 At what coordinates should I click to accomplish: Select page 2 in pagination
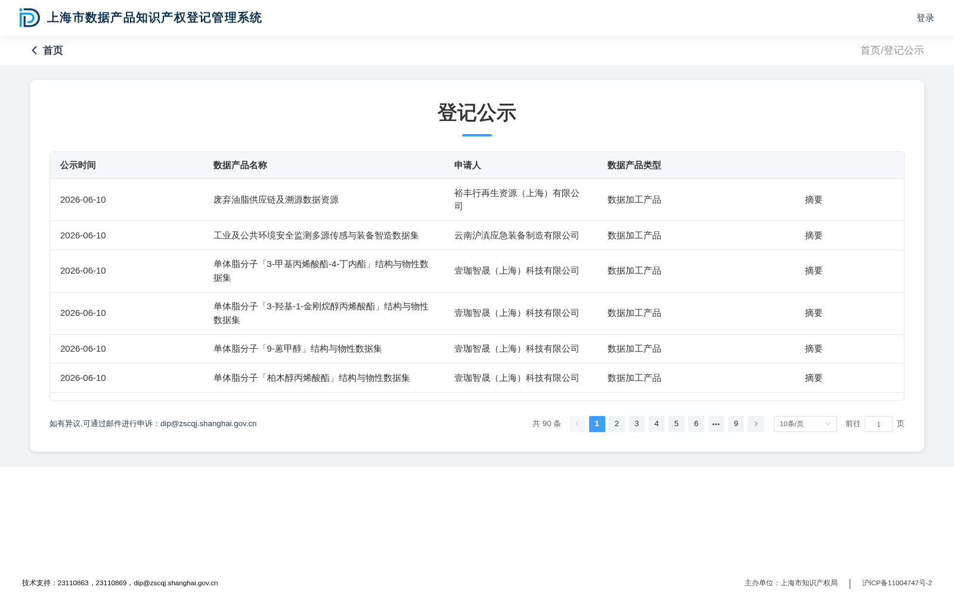click(x=617, y=424)
